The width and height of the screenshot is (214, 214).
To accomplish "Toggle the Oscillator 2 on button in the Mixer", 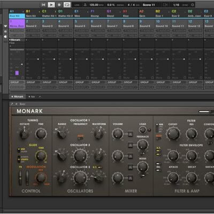I will (x=131, y=156).
